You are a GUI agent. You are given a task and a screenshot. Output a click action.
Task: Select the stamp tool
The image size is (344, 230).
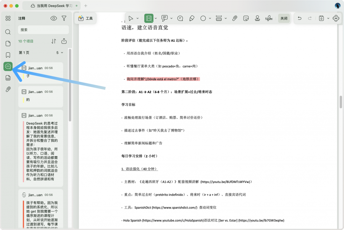(257, 18)
